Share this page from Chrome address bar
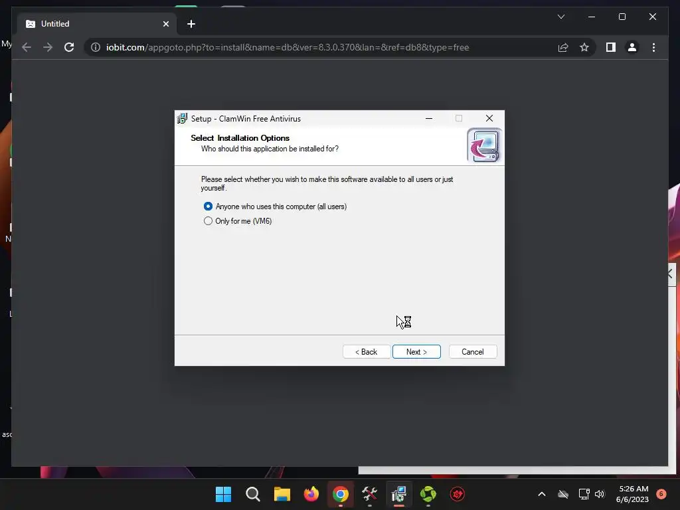680x510 pixels. (563, 47)
